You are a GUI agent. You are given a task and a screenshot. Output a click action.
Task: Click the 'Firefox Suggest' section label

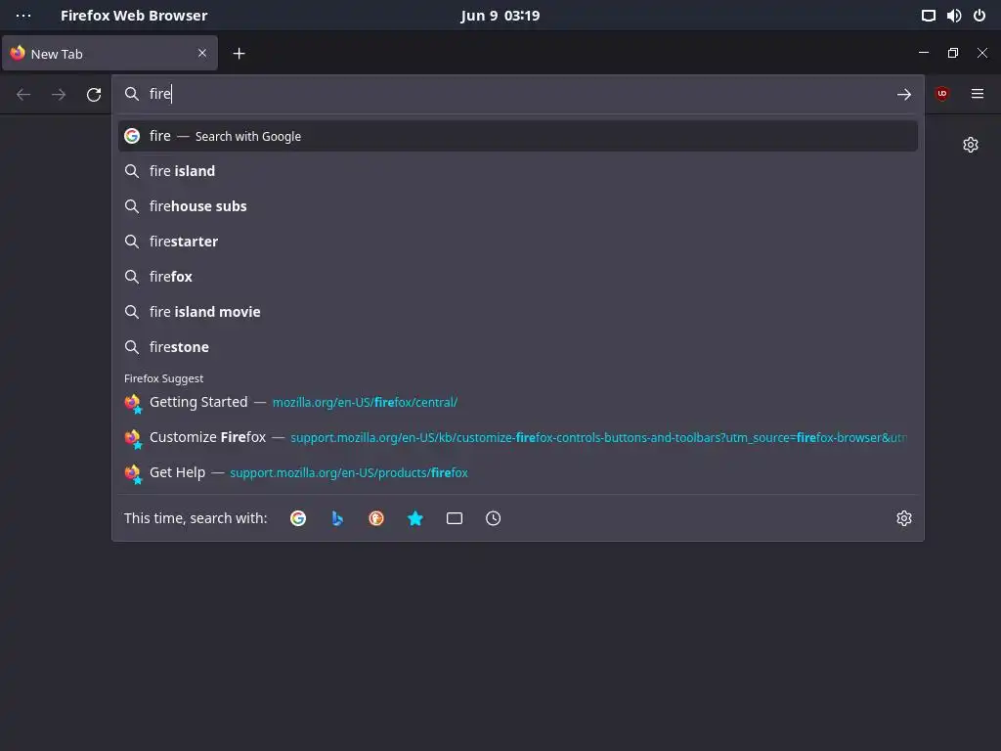(163, 378)
